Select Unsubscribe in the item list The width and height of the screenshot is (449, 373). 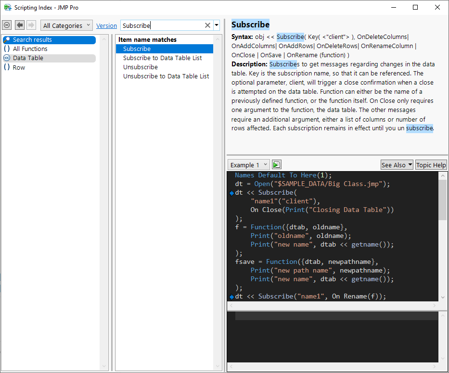[x=141, y=67]
